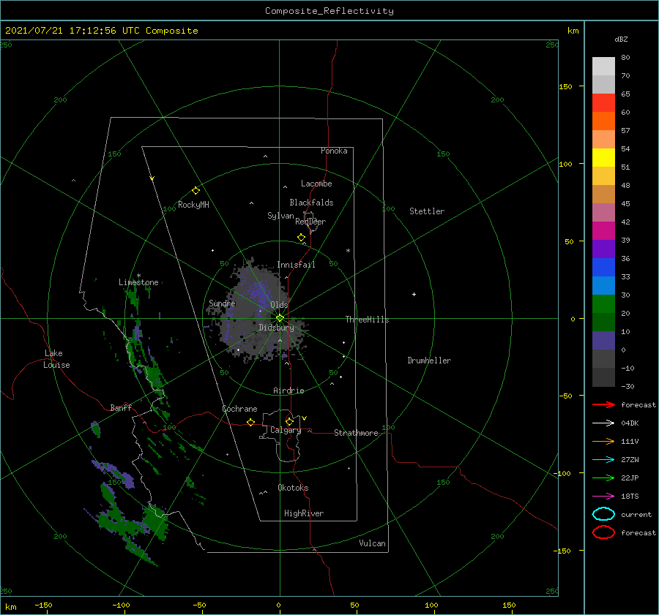Click the 2021/07/21 17:12:56 UTC timestamp
The image size is (659, 615).
[x=72, y=31]
